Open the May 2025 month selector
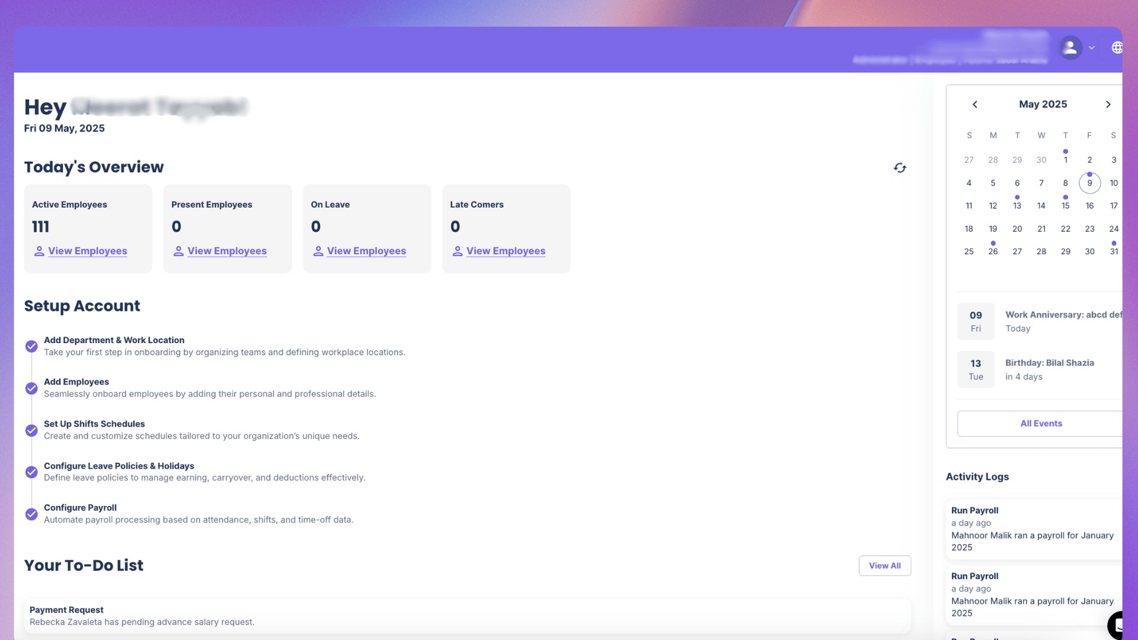The width and height of the screenshot is (1138, 640). [x=1043, y=104]
